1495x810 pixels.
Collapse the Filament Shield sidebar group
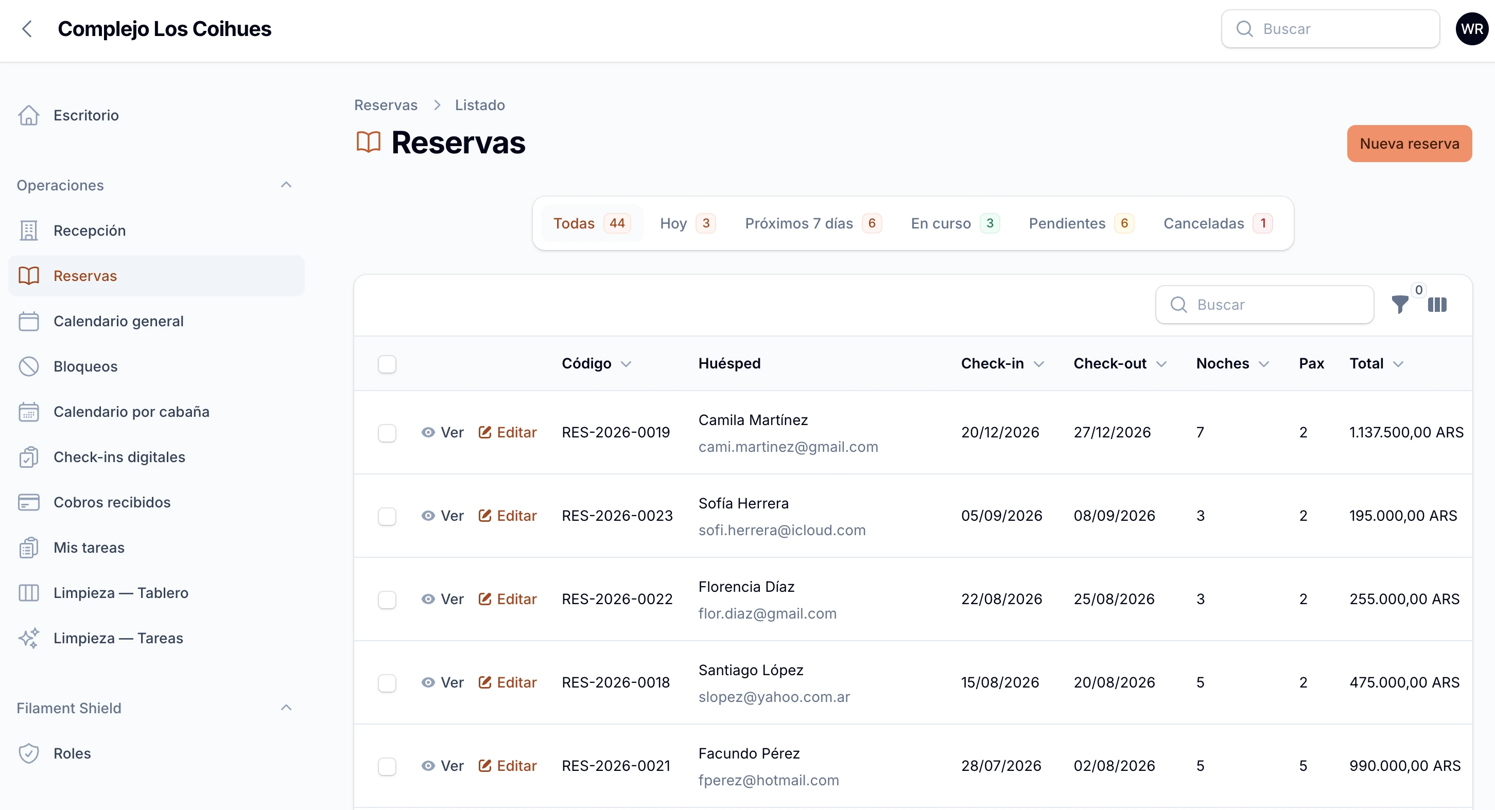(x=286, y=708)
